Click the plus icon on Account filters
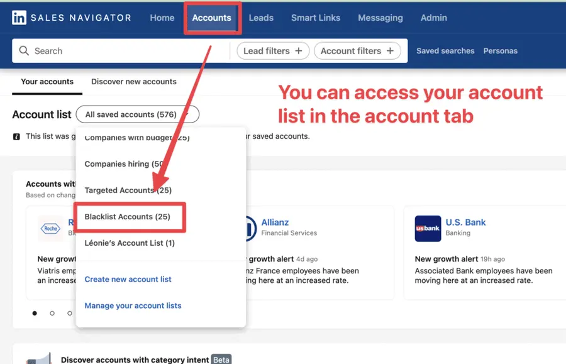 coord(389,50)
